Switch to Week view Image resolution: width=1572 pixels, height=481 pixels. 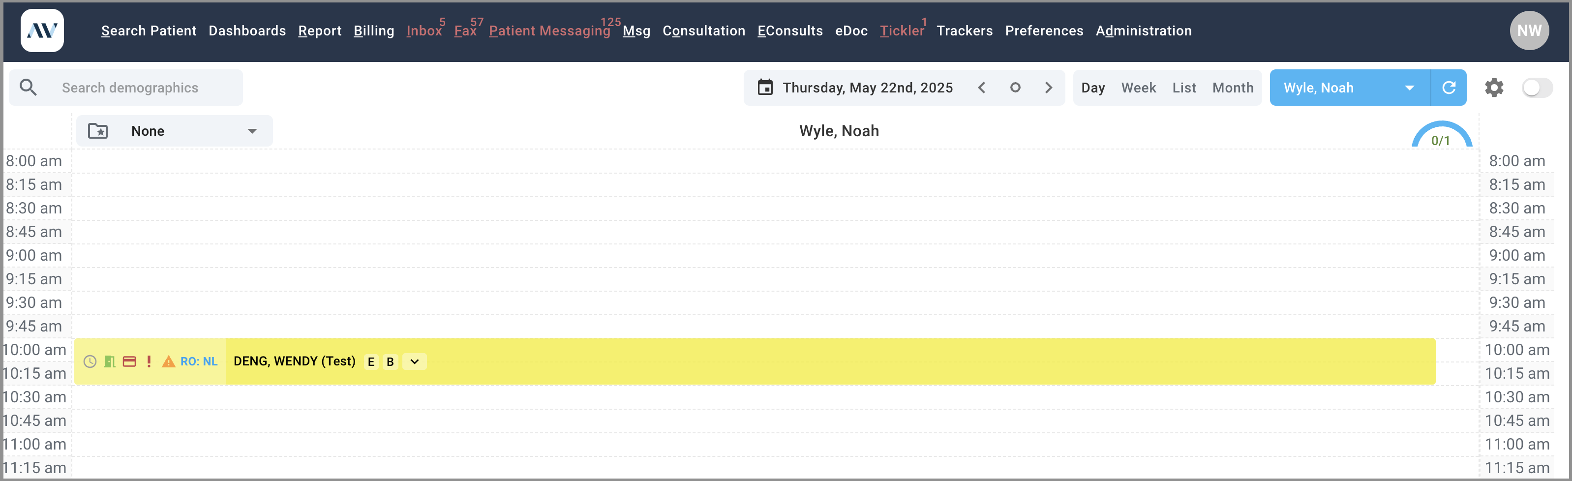(x=1139, y=87)
